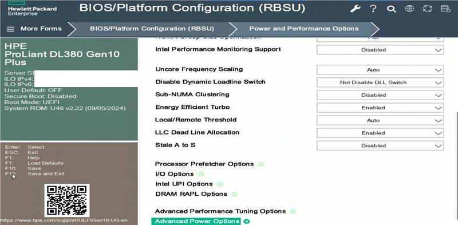Screen dimensions: 458x225
Task: Open Processor Prefetcher Options submenu
Action: [204, 164]
